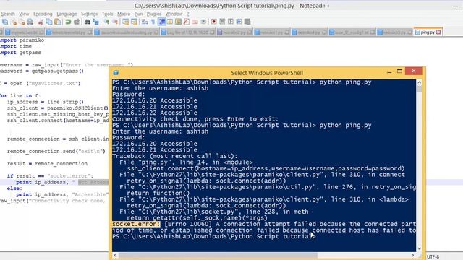The image size is (463, 260).
Task: Click the Save All toolbar icon
Action: coord(5,22)
